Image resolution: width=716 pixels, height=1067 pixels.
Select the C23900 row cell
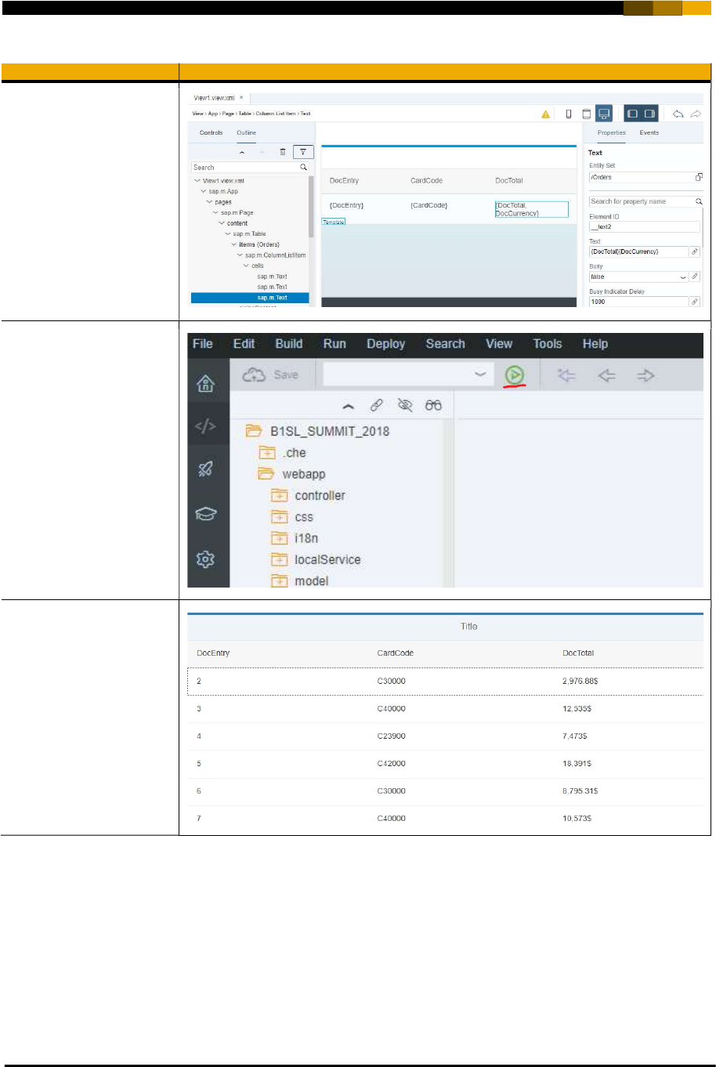[392, 736]
